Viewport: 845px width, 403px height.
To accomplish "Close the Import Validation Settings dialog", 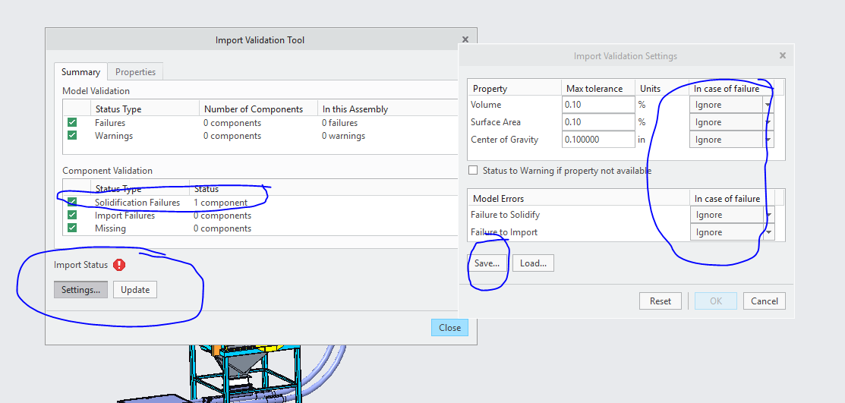I will click(x=782, y=56).
